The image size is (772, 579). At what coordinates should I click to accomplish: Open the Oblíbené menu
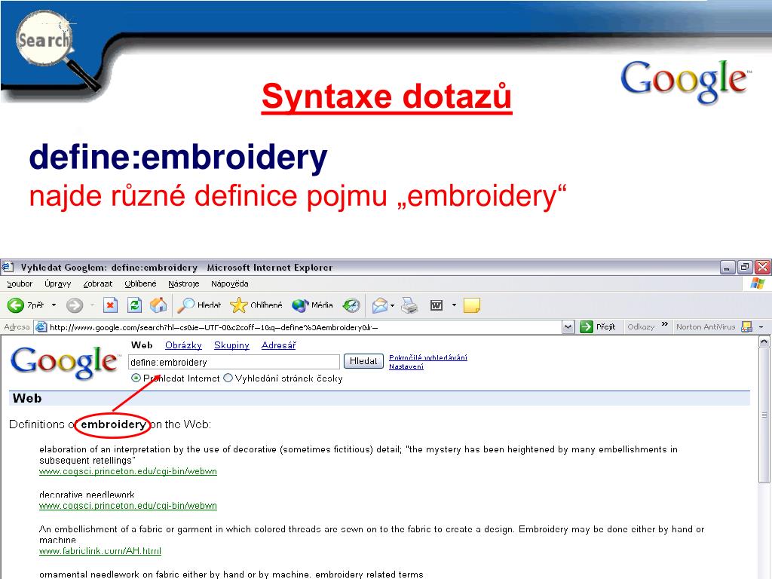click(140, 283)
